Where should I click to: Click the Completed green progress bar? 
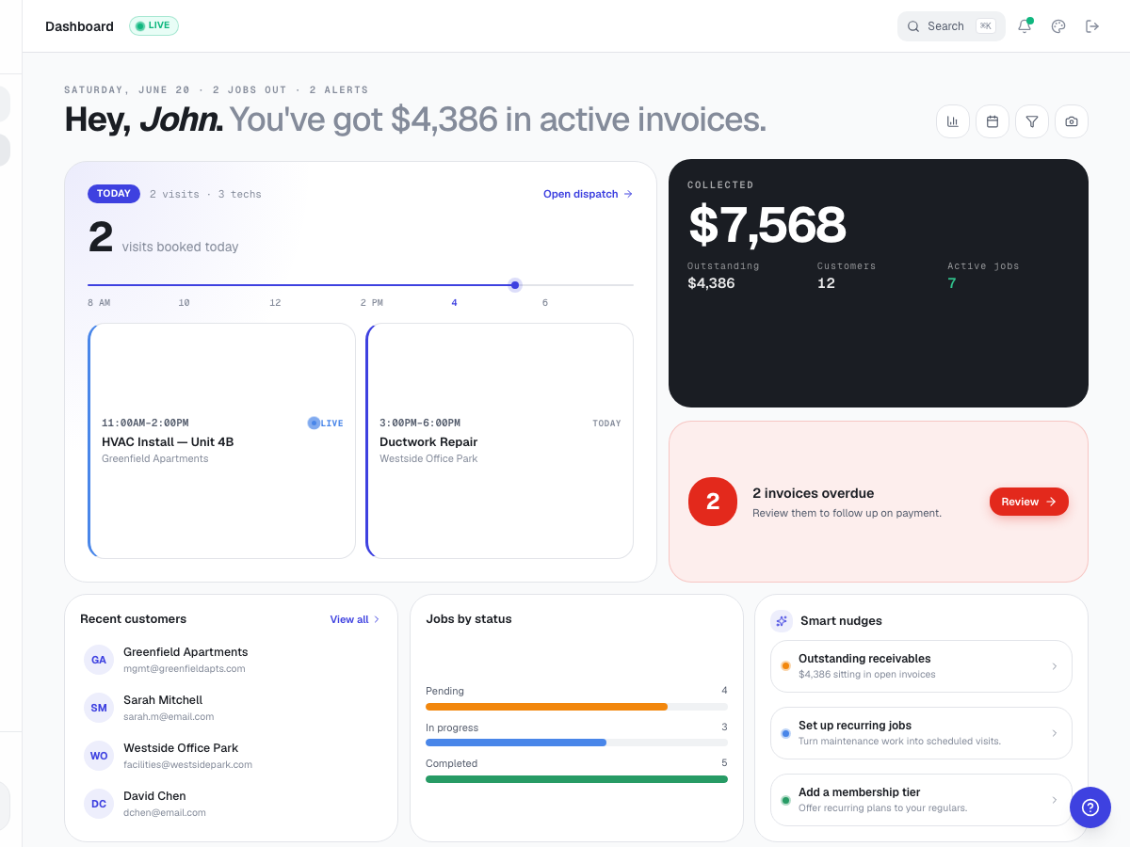pyautogui.click(x=576, y=779)
